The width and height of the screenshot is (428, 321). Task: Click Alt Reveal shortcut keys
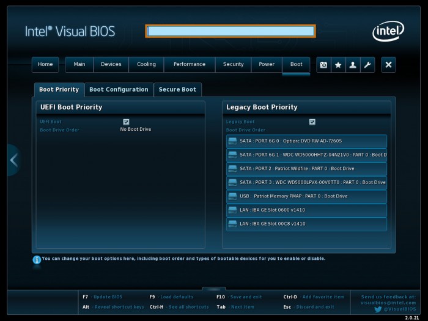[113, 307]
